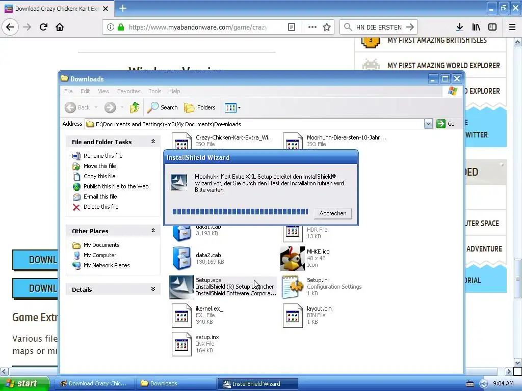Open Explorer Search tool
This screenshot has height=391, width=522.
tap(163, 107)
